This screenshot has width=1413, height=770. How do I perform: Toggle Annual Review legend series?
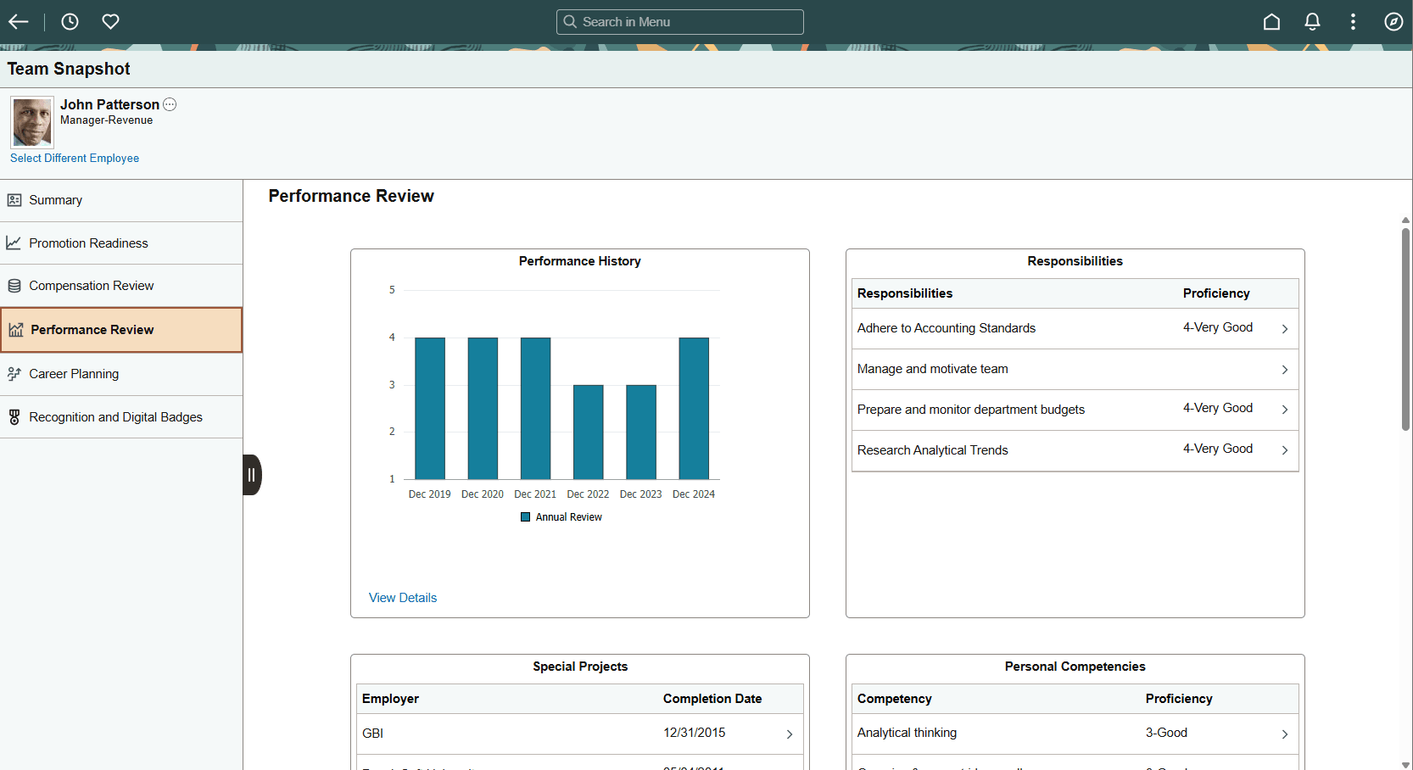pyautogui.click(x=561, y=517)
